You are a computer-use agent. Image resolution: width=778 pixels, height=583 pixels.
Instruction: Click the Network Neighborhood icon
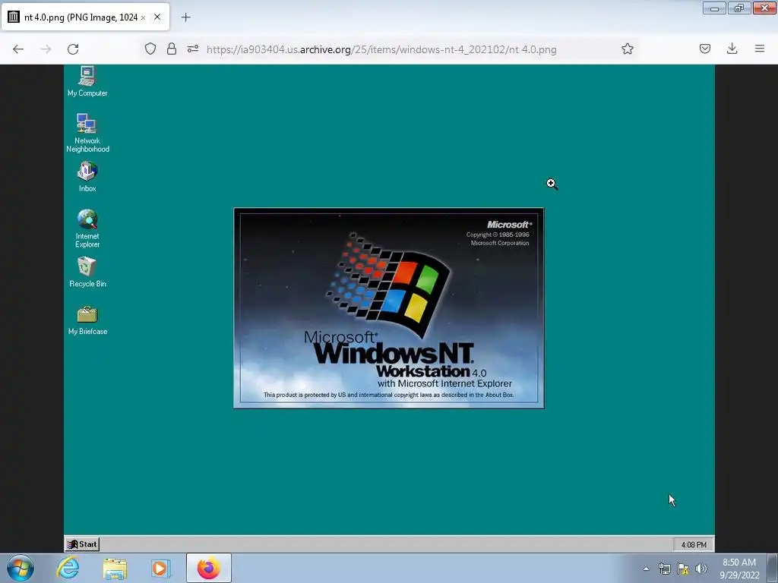[87, 133]
